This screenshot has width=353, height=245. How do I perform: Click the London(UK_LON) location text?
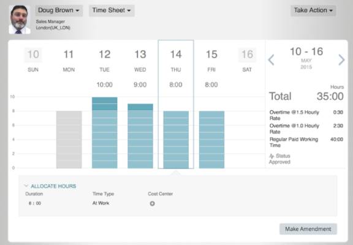coord(53,28)
